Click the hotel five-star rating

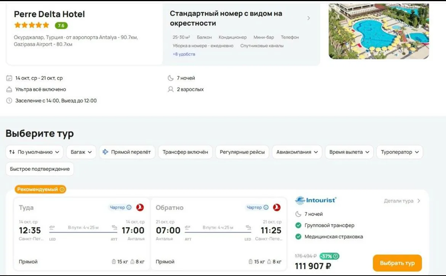[x=32, y=25]
